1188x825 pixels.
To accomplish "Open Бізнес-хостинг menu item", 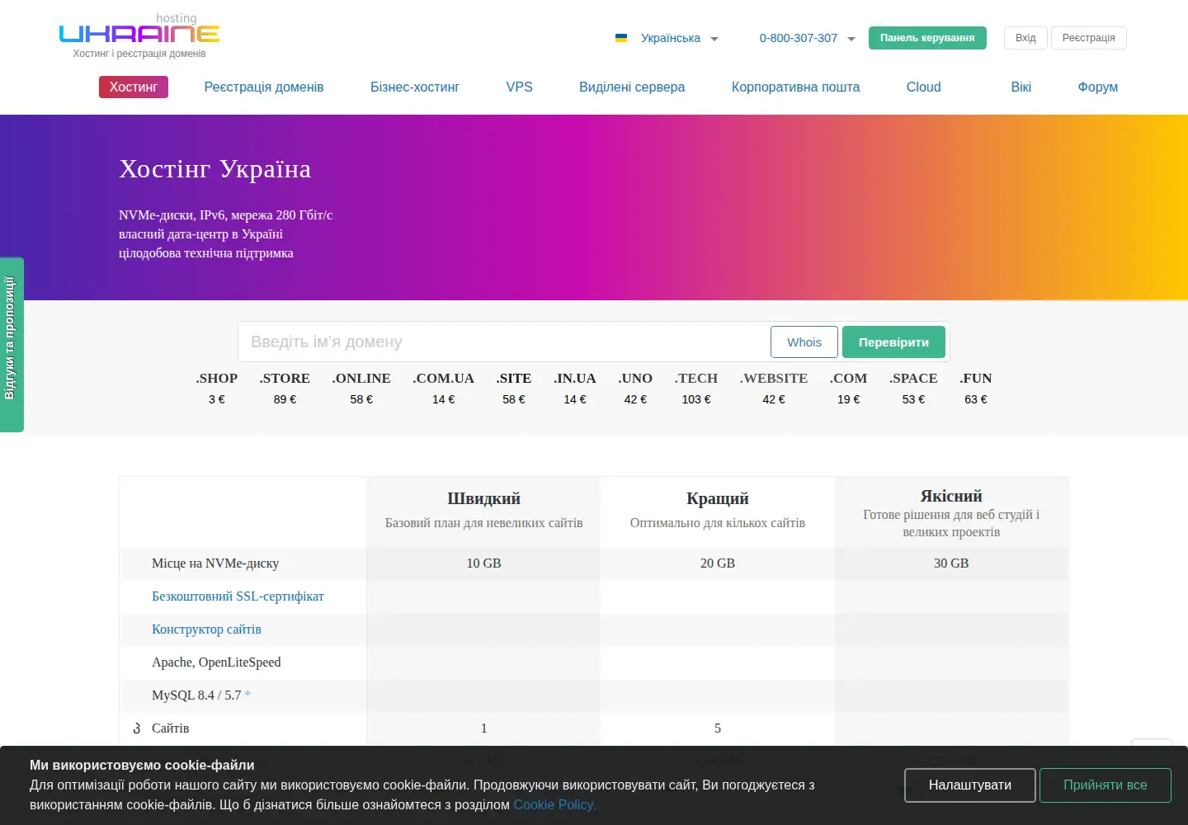I will (415, 87).
